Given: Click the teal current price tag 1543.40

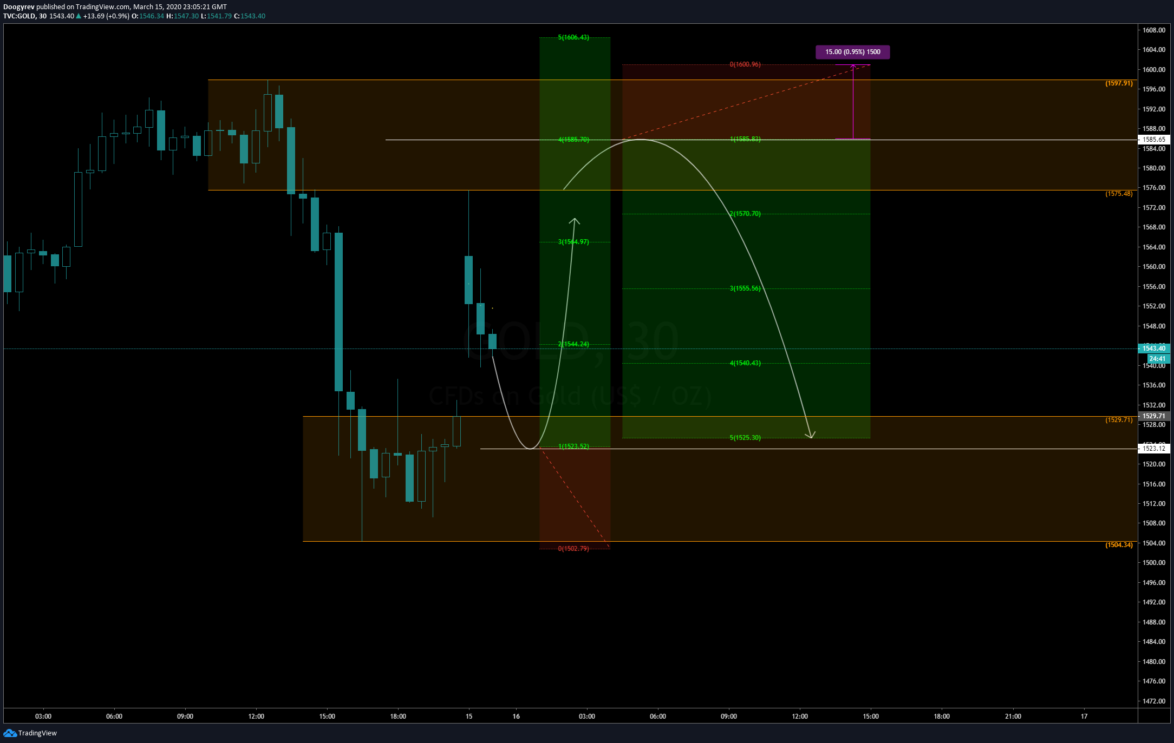Looking at the screenshot, I should (1154, 349).
